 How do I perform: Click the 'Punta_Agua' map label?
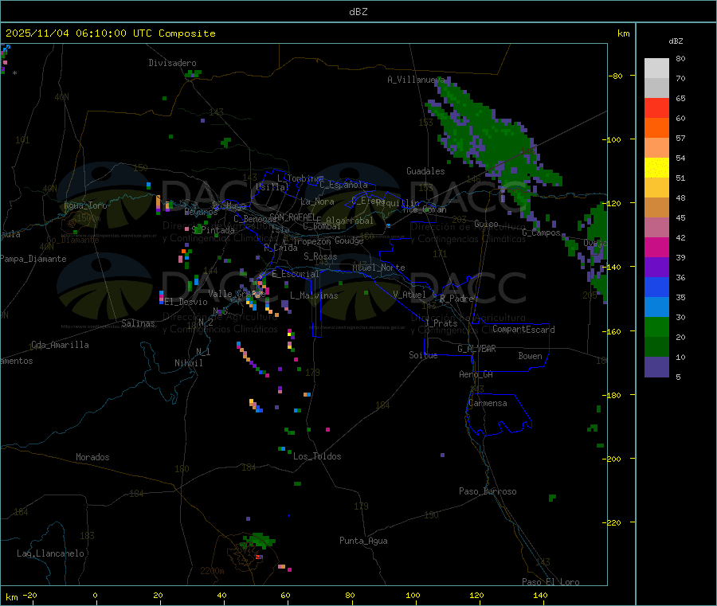[363, 541]
